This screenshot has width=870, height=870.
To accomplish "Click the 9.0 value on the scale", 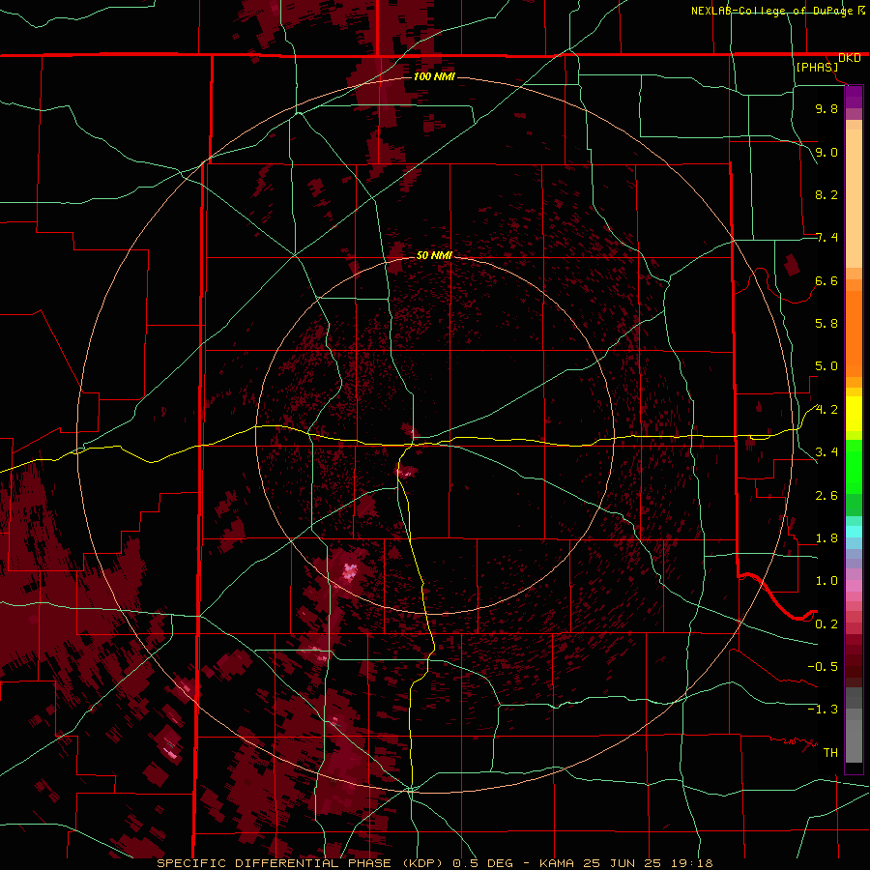I will (x=826, y=152).
